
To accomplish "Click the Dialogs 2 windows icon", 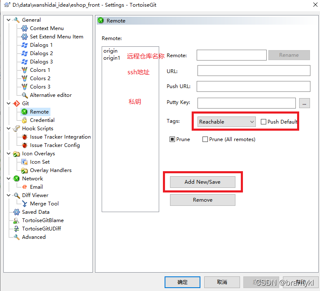I will pyautogui.click(x=25, y=53).
